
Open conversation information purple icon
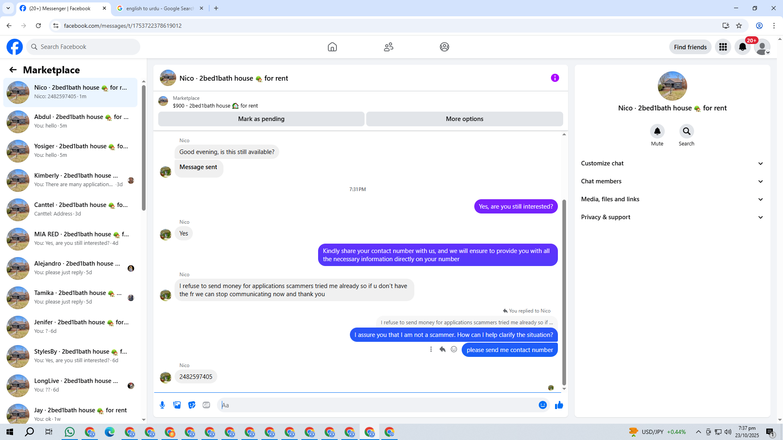555,78
